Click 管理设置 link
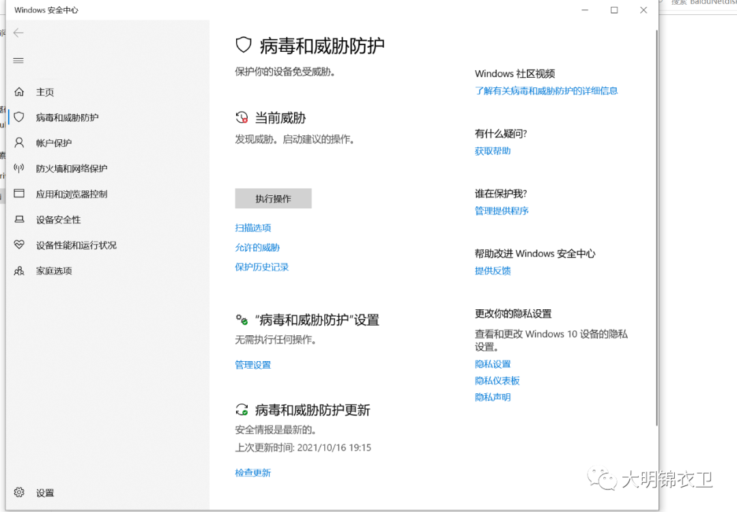Image resolution: width=737 pixels, height=512 pixels. 253,365
